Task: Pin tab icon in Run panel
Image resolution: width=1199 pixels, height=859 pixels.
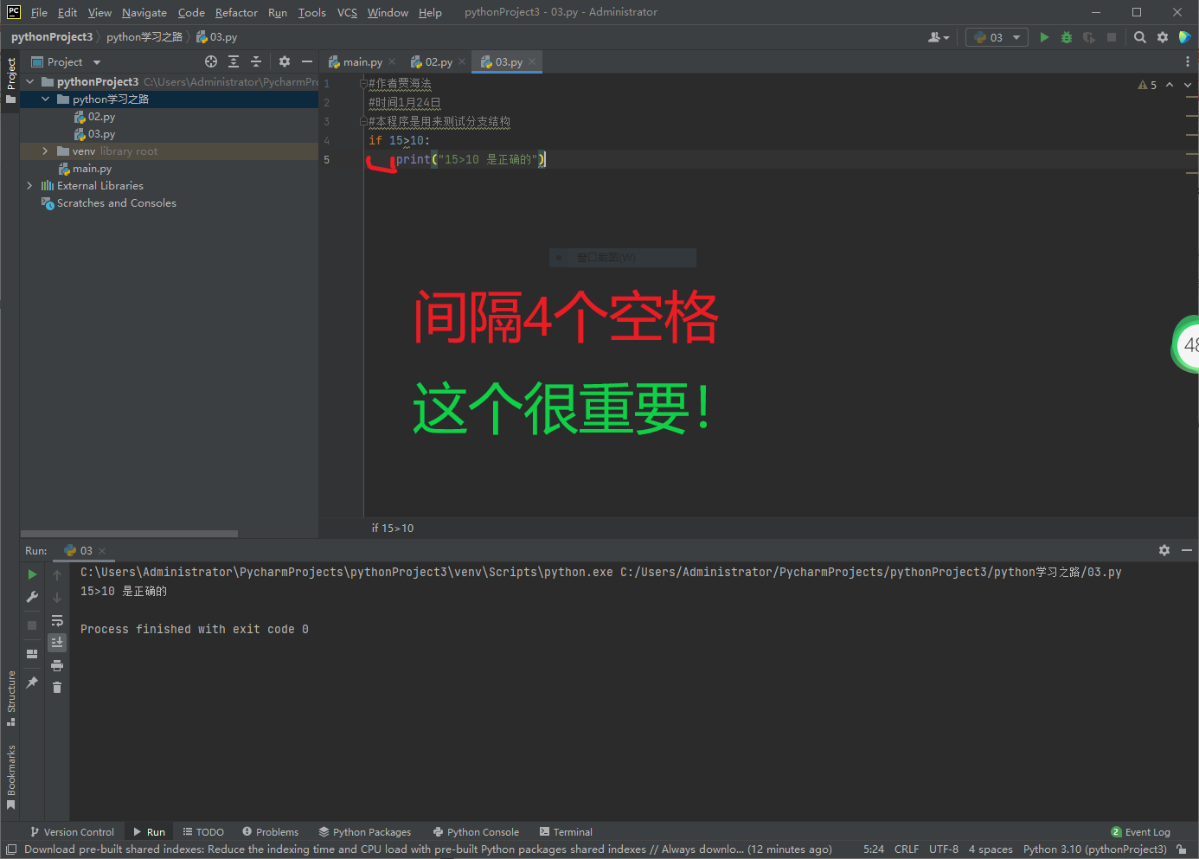Action: pyautogui.click(x=32, y=683)
